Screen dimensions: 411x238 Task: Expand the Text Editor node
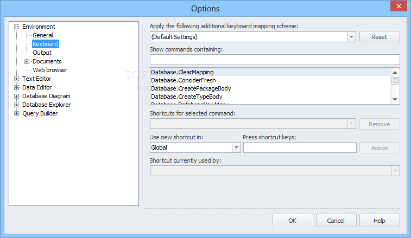(17, 79)
